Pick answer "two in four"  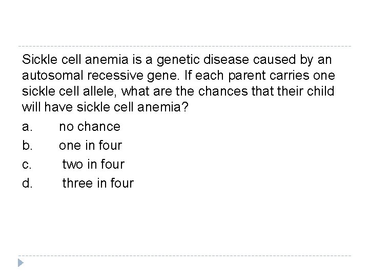(x=93, y=164)
